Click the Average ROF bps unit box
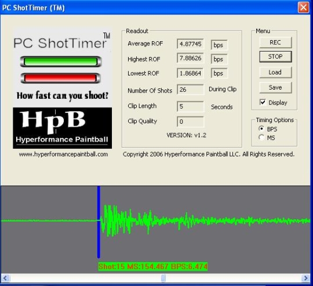The width and height of the screenshot is (313, 286). click(219, 45)
